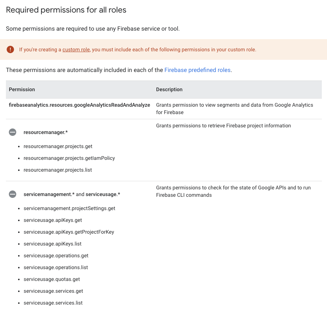Viewport: 327px width, 309px height.
Task: Select the serviceusage.apiKeys.getProjectForKey entry
Action: click(69, 232)
